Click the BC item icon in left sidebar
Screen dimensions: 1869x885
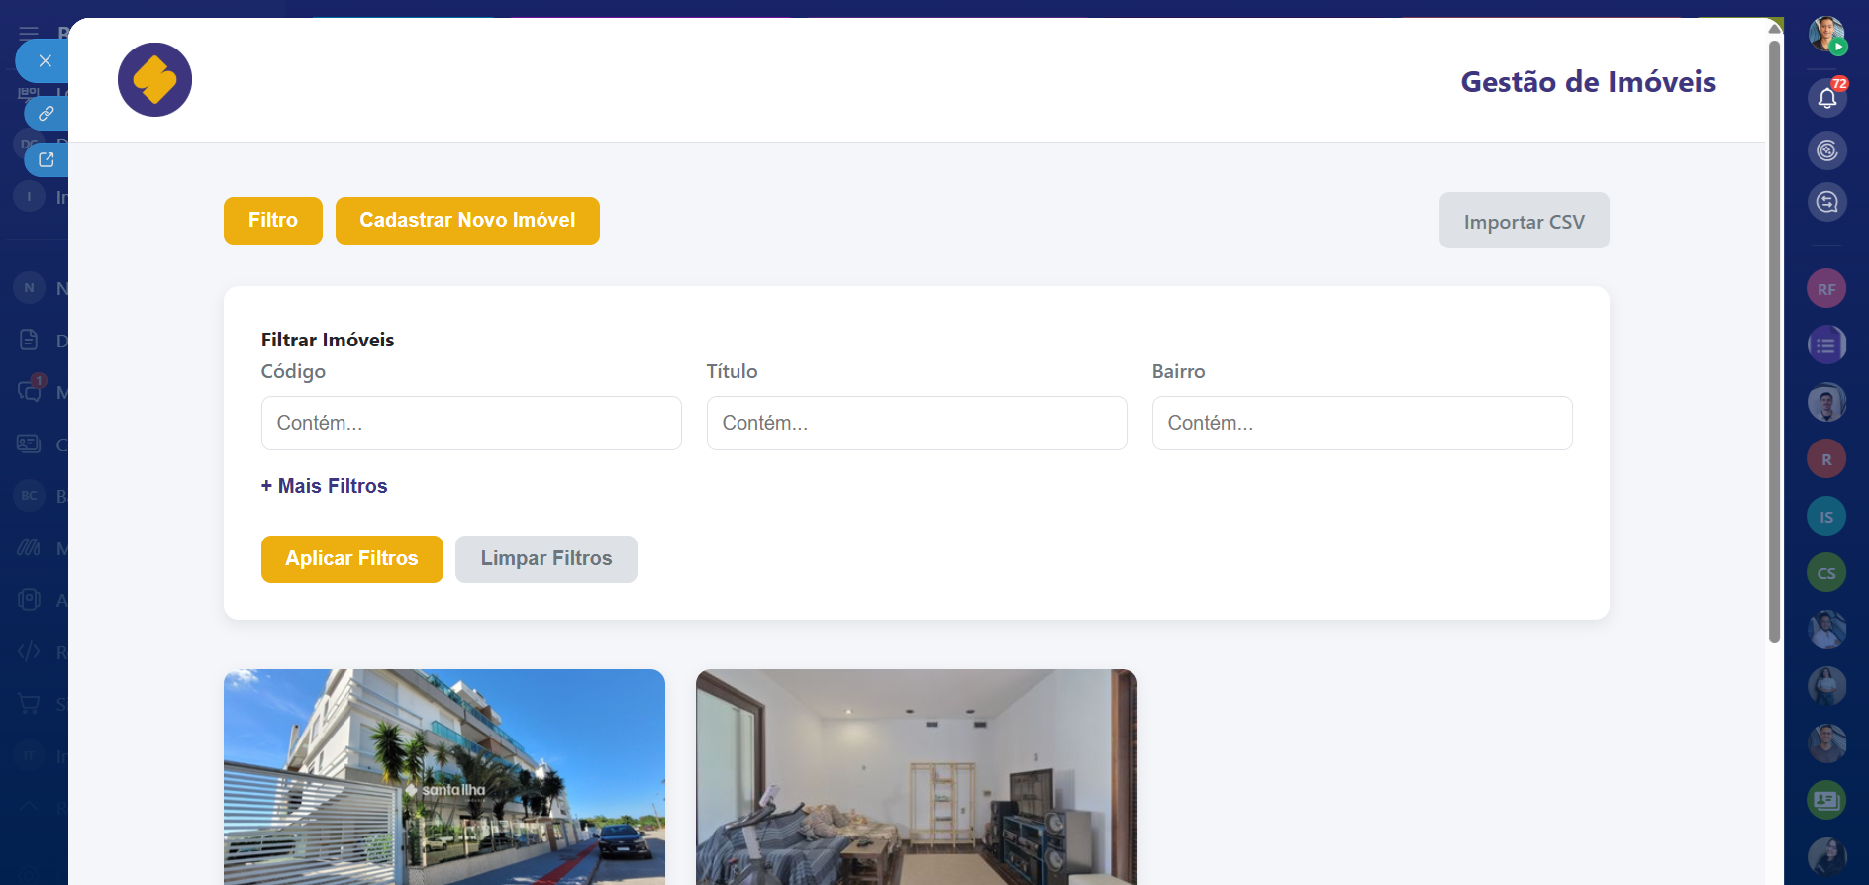tap(29, 496)
